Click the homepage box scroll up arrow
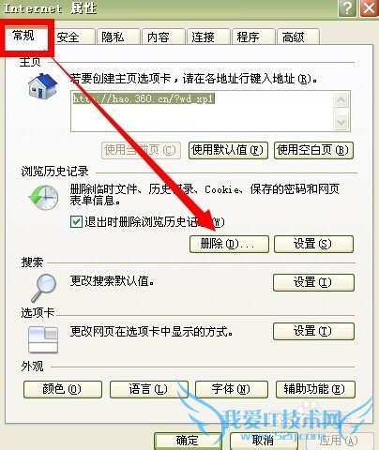Screen dimensions: 379x450 point(341,99)
